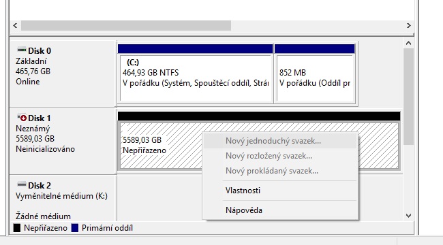Open Nápověda from context menu

[280, 210]
